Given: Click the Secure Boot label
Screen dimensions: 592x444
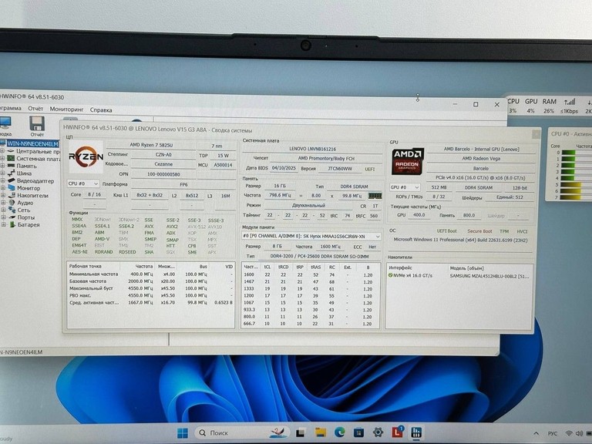Looking at the screenshot, I should [479, 231].
